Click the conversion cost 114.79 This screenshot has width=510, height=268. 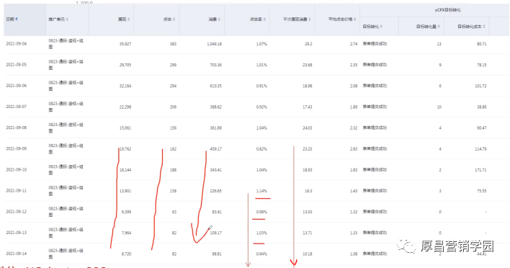coord(480,148)
